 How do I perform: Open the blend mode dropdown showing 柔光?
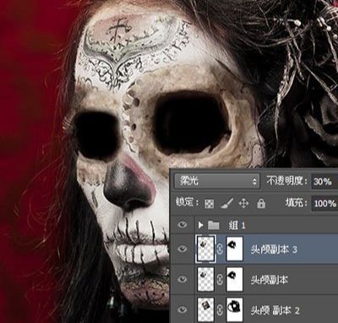(217, 181)
